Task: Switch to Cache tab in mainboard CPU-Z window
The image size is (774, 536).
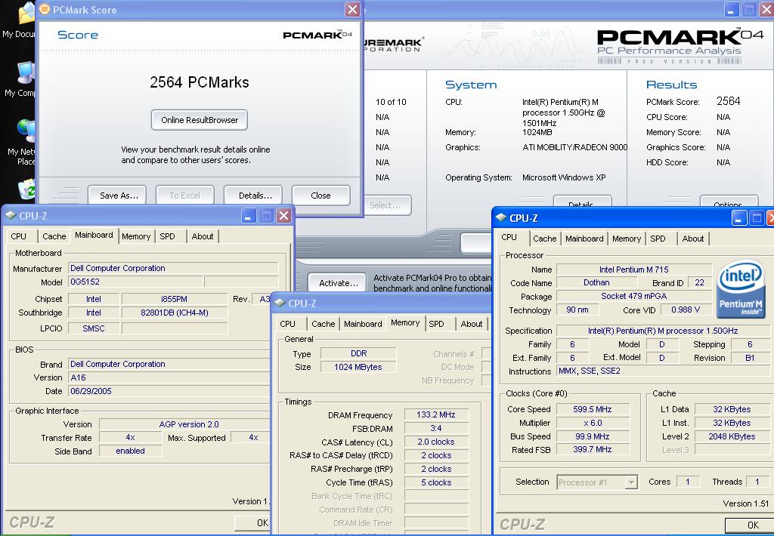Action: 54,236
